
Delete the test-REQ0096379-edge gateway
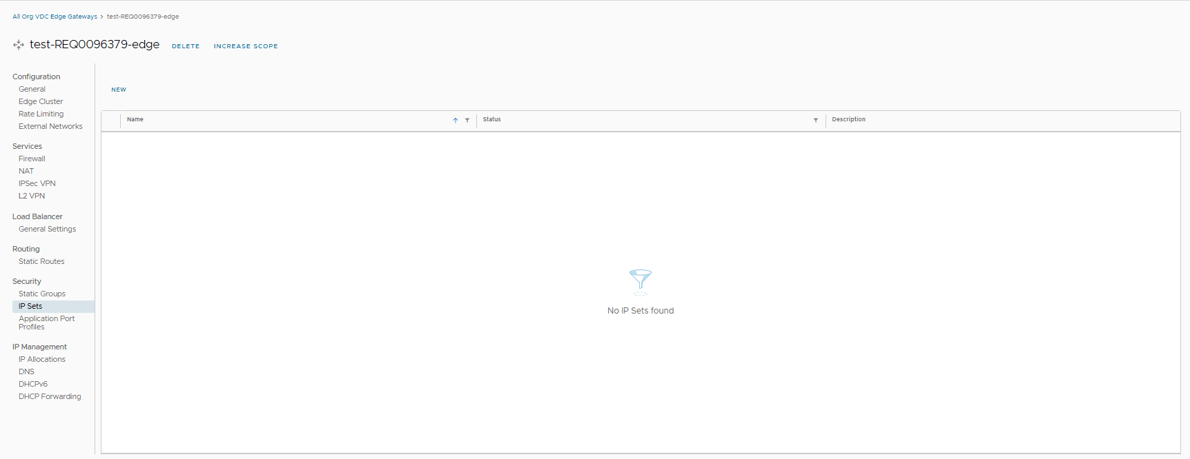coord(186,46)
